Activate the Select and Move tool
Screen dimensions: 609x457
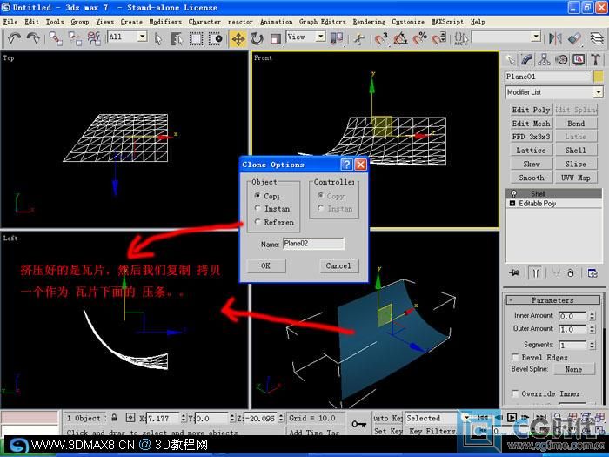(238, 38)
